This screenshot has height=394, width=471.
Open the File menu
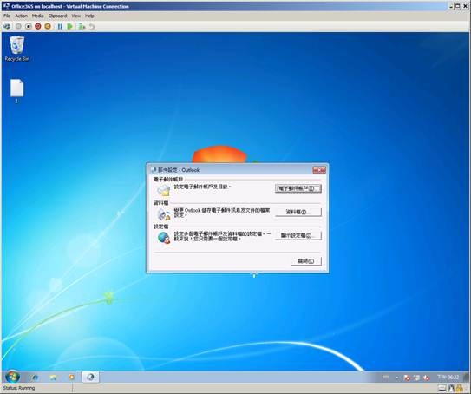pos(7,16)
